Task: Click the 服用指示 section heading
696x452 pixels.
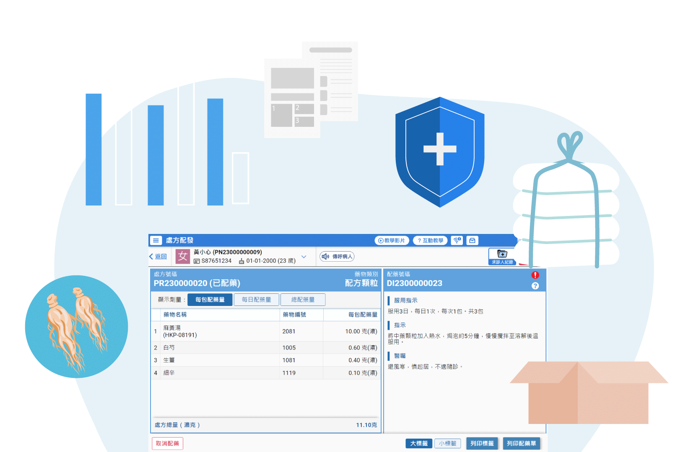Action: click(x=405, y=300)
